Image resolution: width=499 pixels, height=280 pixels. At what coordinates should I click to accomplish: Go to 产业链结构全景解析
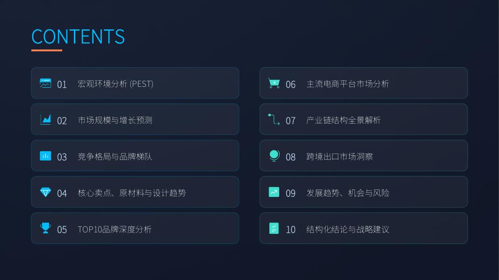(364, 119)
